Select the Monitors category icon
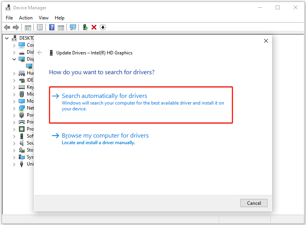Viewport: 306px width, 225px height. click(22, 101)
